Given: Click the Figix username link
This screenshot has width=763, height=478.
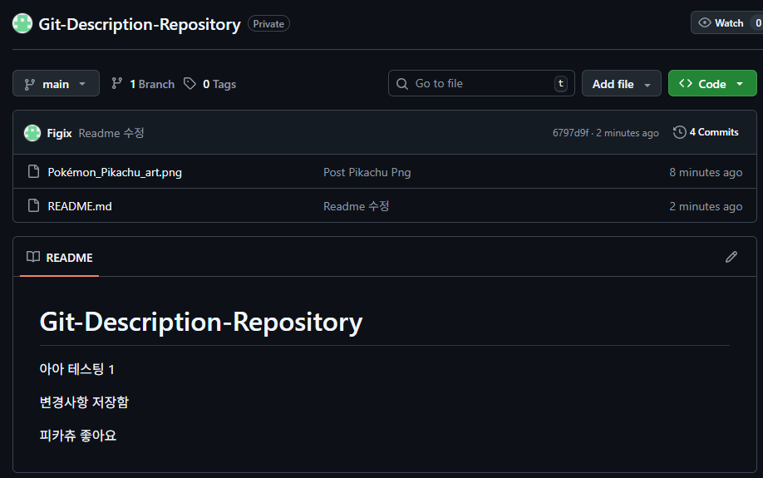Looking at the screenshot, I should 59,133.
